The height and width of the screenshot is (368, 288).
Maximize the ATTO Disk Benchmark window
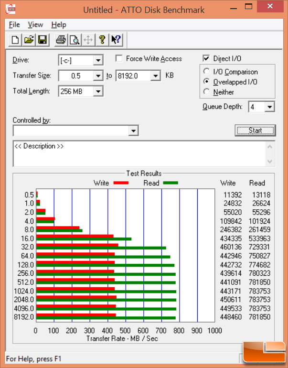[248, 7]
